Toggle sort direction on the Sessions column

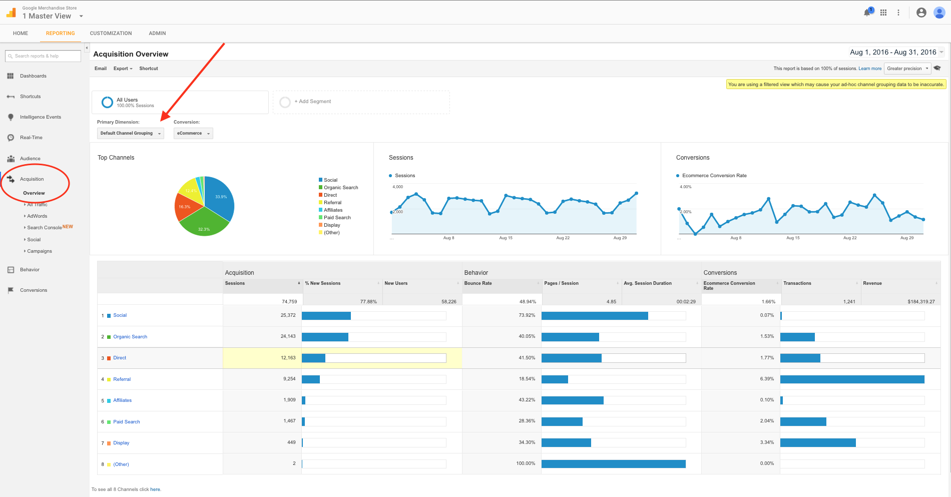(299, 283)
